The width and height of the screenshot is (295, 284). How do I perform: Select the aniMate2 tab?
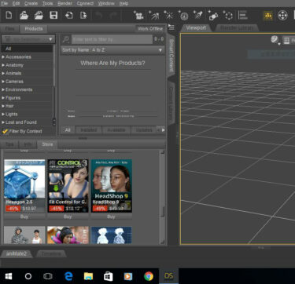(x=17, y=253)
